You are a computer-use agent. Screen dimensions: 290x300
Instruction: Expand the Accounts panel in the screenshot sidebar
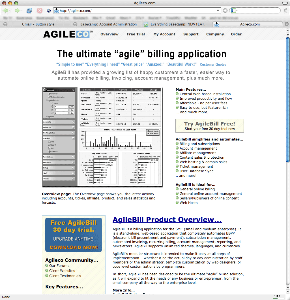click(73, 122)
